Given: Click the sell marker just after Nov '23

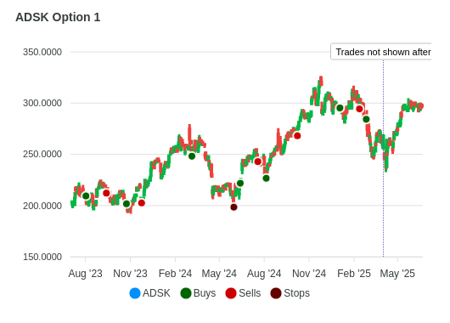Looking at the screenshot, I should click(x=142, y=203).
